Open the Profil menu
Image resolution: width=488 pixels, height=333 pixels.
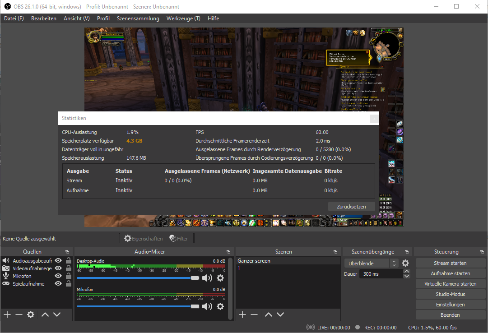(103, 18)
